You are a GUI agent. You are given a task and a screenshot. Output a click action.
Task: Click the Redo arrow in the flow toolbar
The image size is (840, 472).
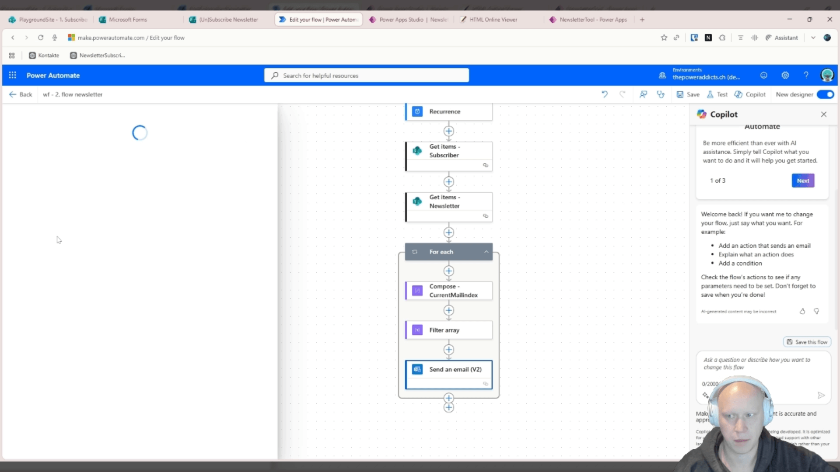(x=623, y=94)
